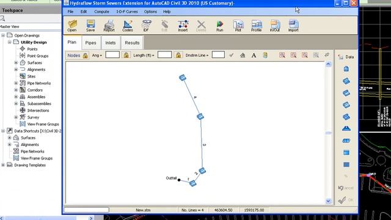
Task: Click the third red zoom magnifier icon
Action: (304, 55)
